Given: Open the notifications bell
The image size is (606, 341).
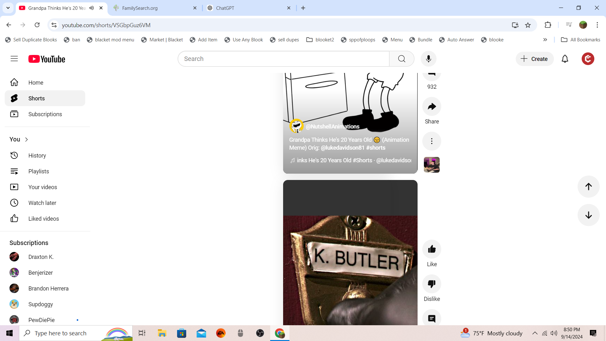Looking at the screenshot, I should tap(565, 59).
